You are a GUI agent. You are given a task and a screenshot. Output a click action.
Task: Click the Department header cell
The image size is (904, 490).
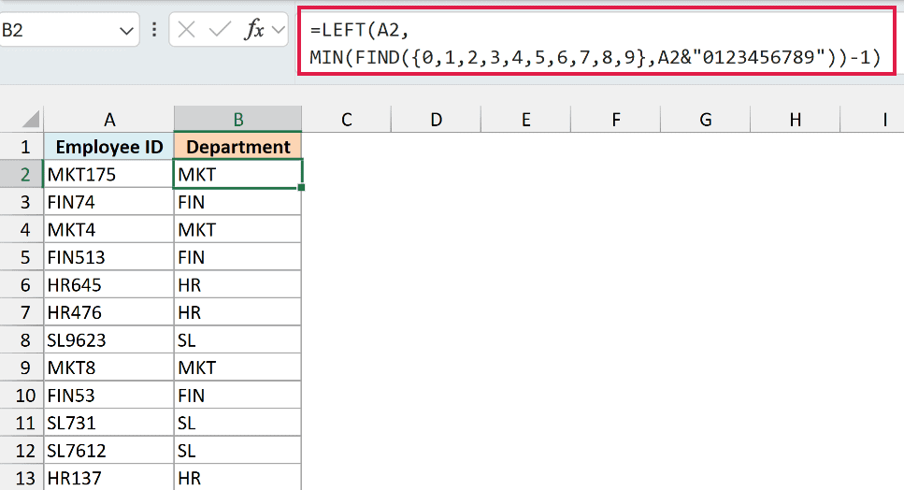pyautogui.click(x=238, y=147)
